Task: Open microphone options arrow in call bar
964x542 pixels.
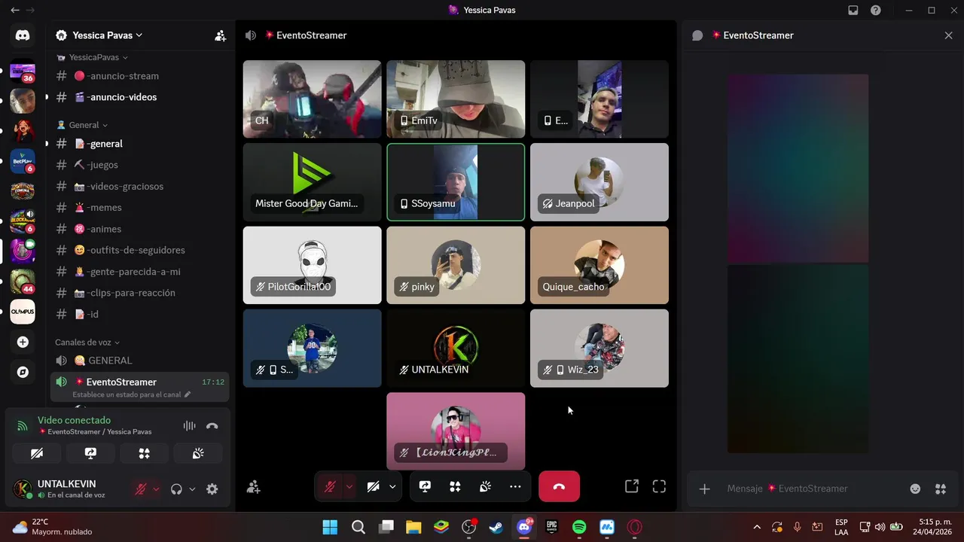Action: tap(349, 487)
